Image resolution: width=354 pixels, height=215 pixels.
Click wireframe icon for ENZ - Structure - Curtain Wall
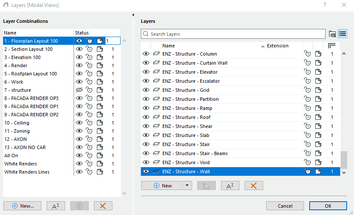(x=318, y=63)
